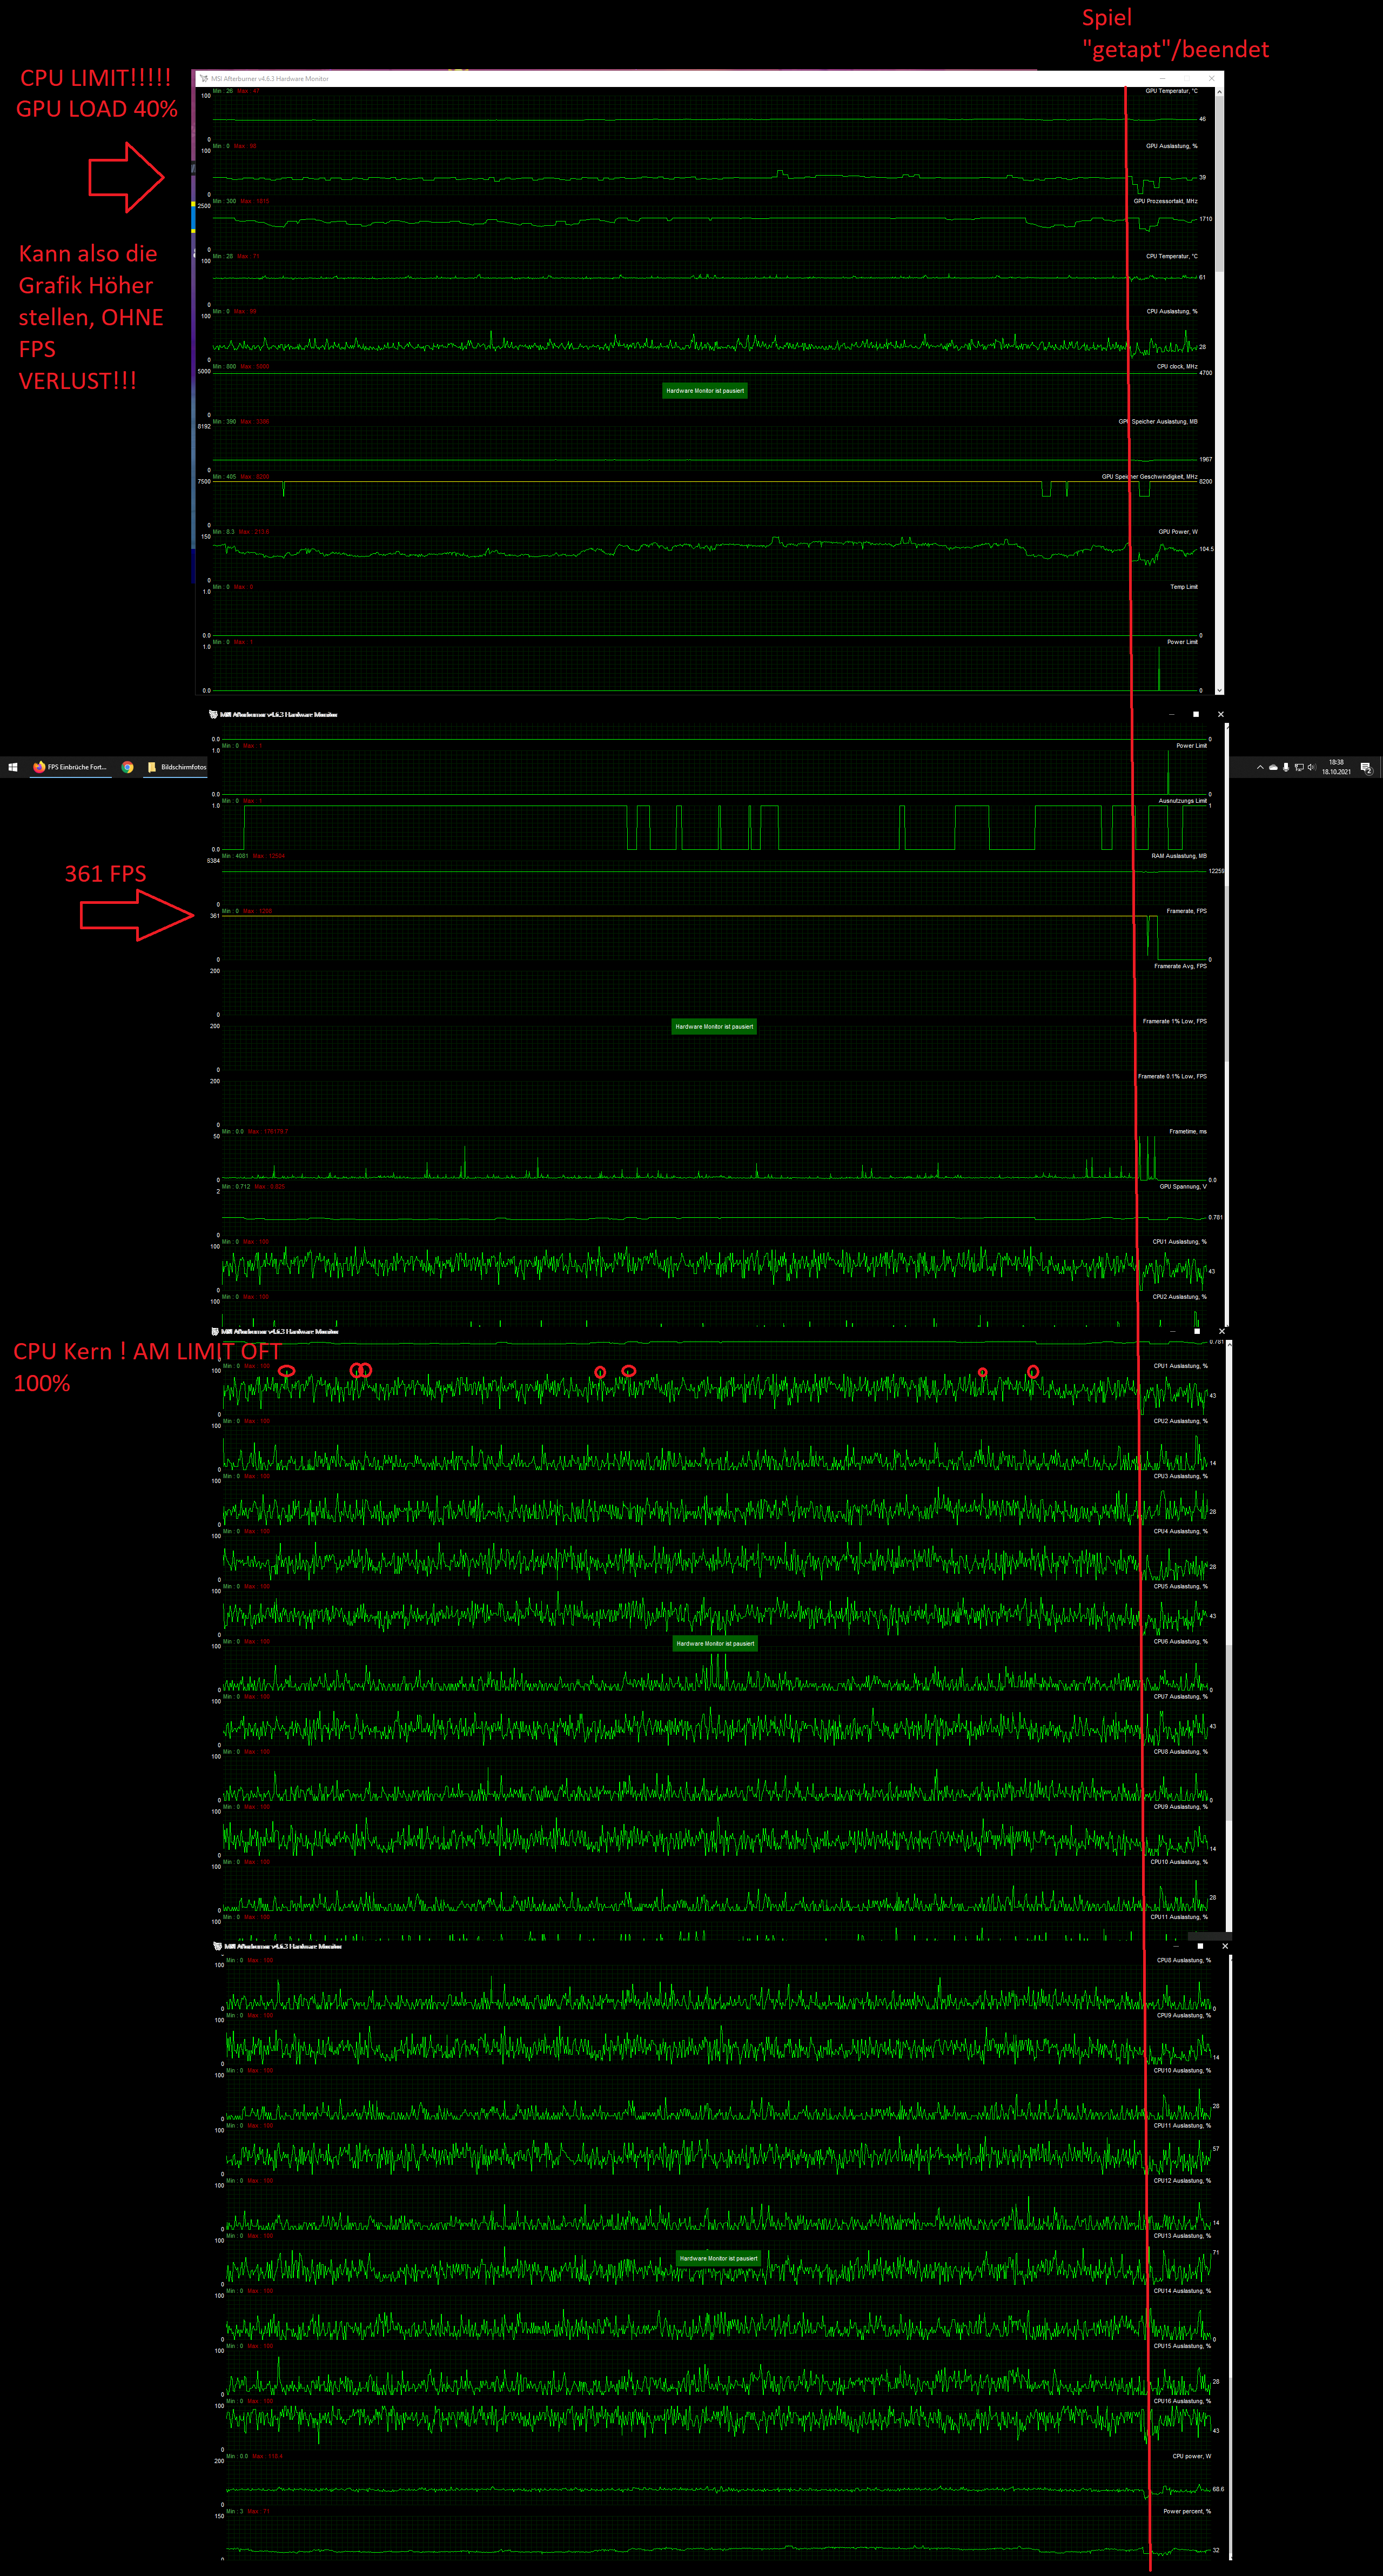Switch to Firefox 'FPS Einbrüche Fort...' window
Screen dimensions: 1383x2576
pyautogui.click(x=70, y=767)
